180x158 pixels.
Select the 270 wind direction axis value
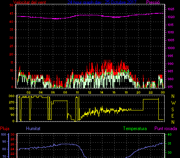[x=11, y=102]
